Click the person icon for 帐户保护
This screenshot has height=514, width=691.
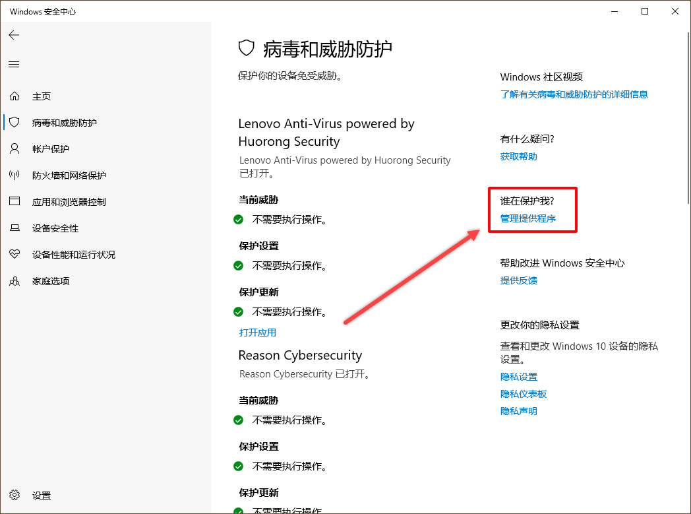coord(15,148)
